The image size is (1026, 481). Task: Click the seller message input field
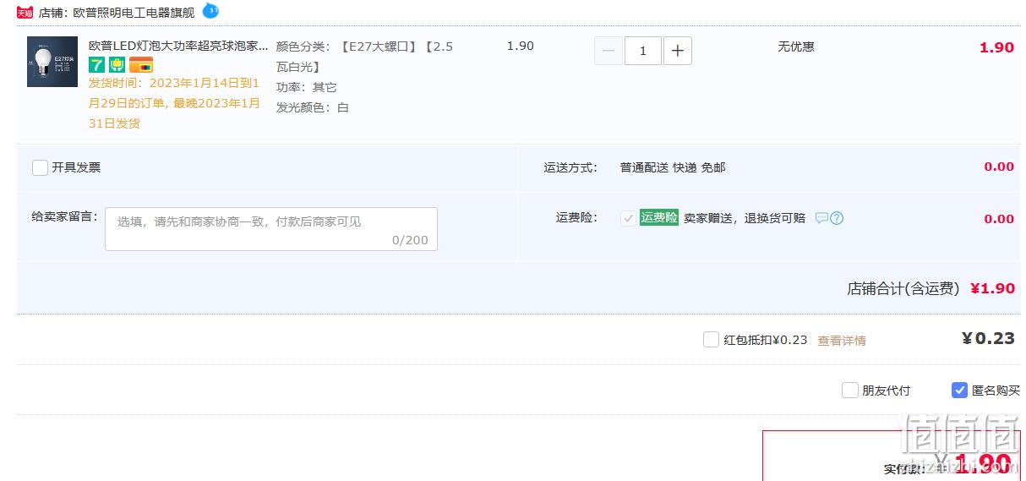pyautogui.click(x=271, y=229)
